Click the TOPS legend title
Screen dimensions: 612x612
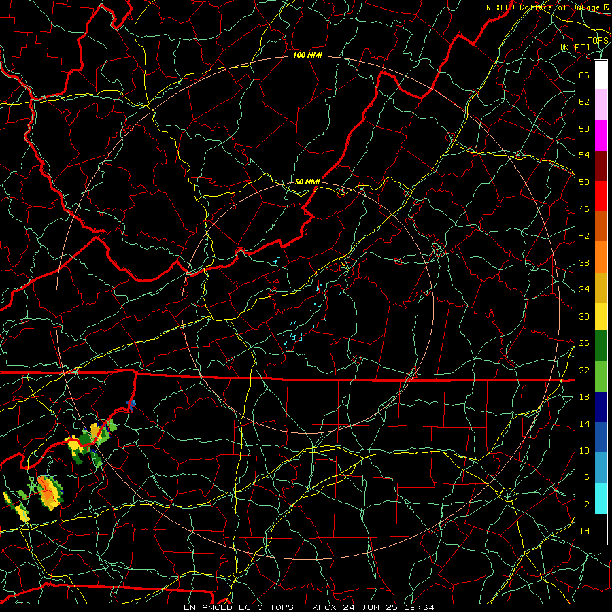click(598, 41)
